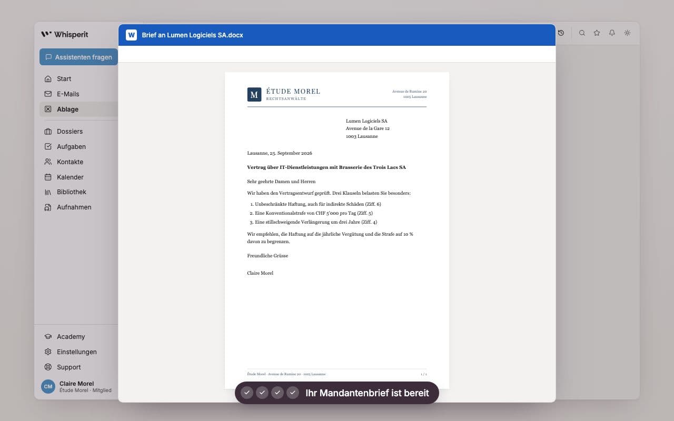This screenshot has height=421, width=674.
Task: Open the Start page
Action: click(x=78, y=79)
